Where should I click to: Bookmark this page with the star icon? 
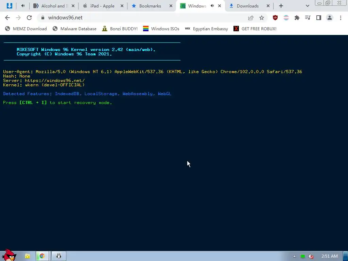coord(262,18)
